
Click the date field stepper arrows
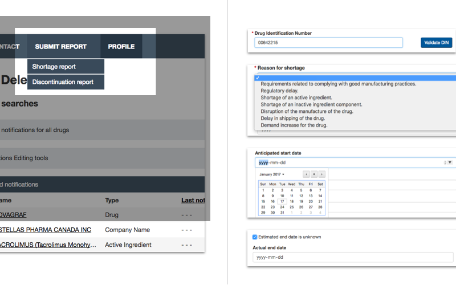(x=444, y=162)
